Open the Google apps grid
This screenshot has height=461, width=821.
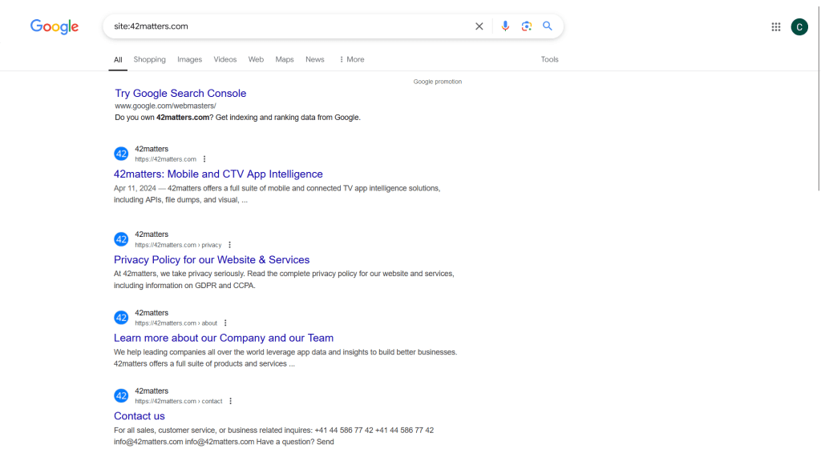pyautogui.click(x=775, y=26)
